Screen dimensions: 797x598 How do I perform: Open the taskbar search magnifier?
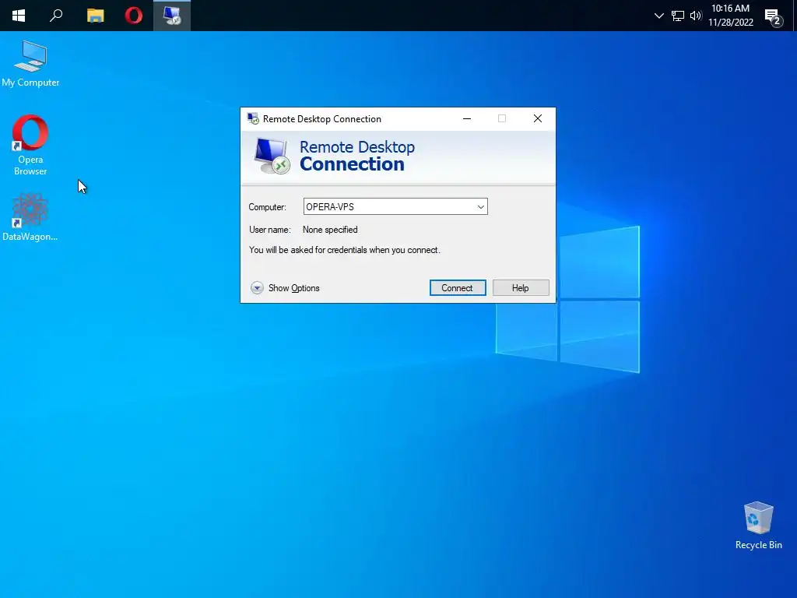56,16
